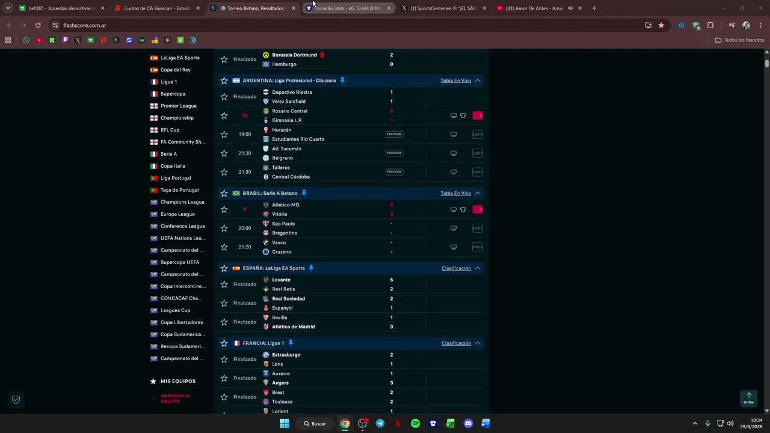This screenshot has width=770, height=433.
Task: Favorite the Atl. Tucumán vs Belgrano match
Action: coord(224,153)
